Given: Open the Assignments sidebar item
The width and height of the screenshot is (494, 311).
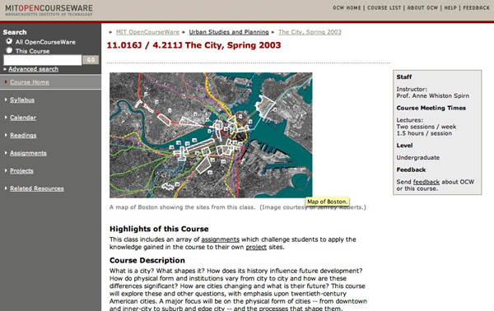Looking at the screenshot, I should [28, 153].
